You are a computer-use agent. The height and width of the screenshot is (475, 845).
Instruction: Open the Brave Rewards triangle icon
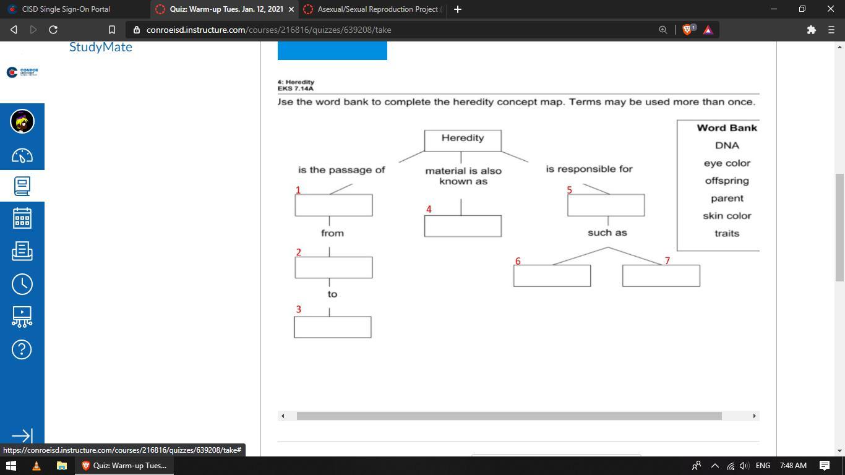tap(708, 30)
